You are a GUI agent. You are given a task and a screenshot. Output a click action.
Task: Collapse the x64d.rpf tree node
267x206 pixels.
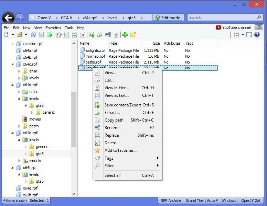point(12,85)
